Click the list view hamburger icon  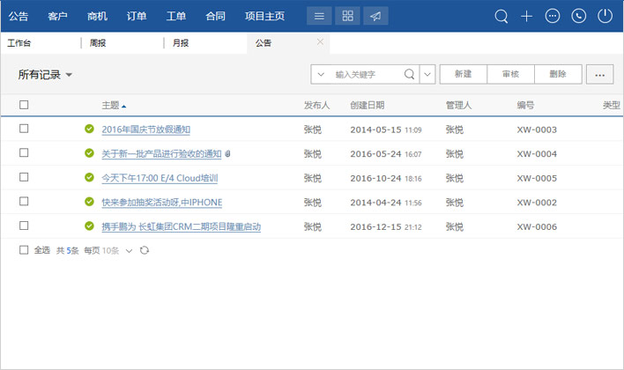[319, 16]
